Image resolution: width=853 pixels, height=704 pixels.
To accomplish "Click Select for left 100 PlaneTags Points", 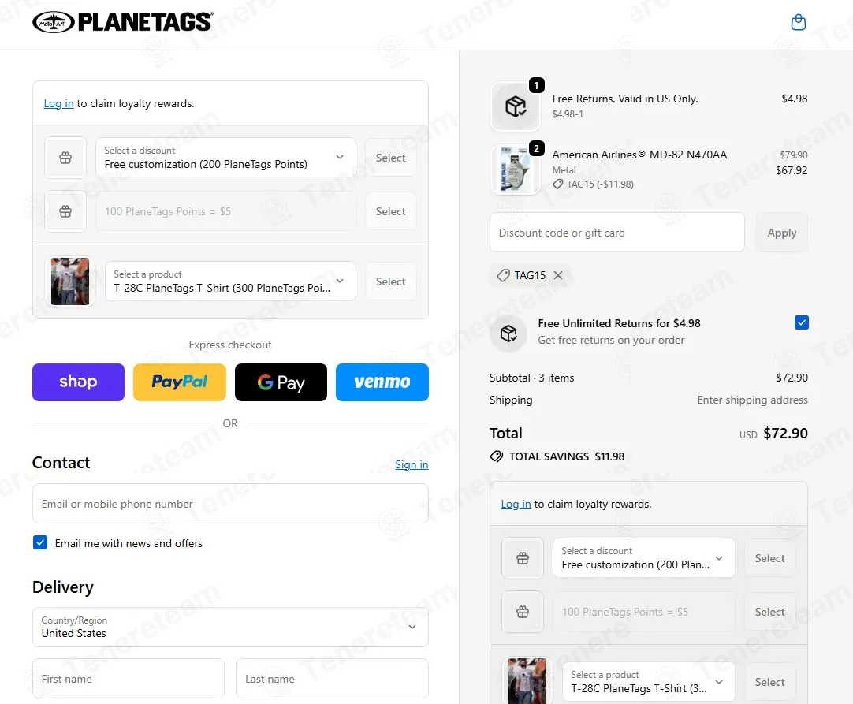I will coord(390,211).
